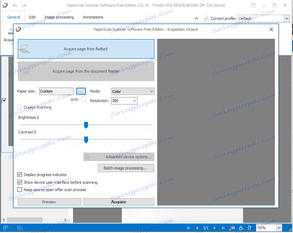The height and width of the screenshot is (233, 293).
Task: Collapse the ribbon with the up chevron
Action: [196, 18]
